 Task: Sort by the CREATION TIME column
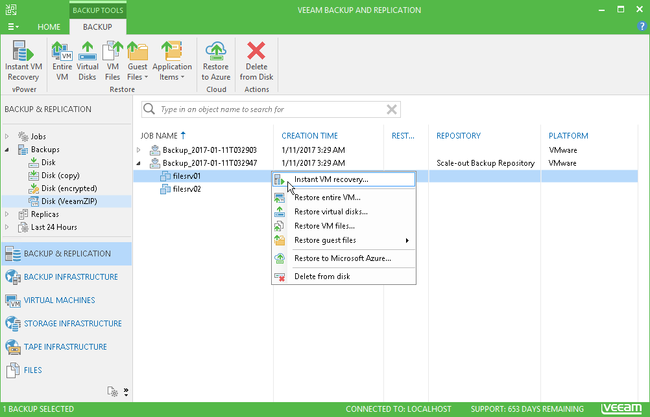click(309, 136)
